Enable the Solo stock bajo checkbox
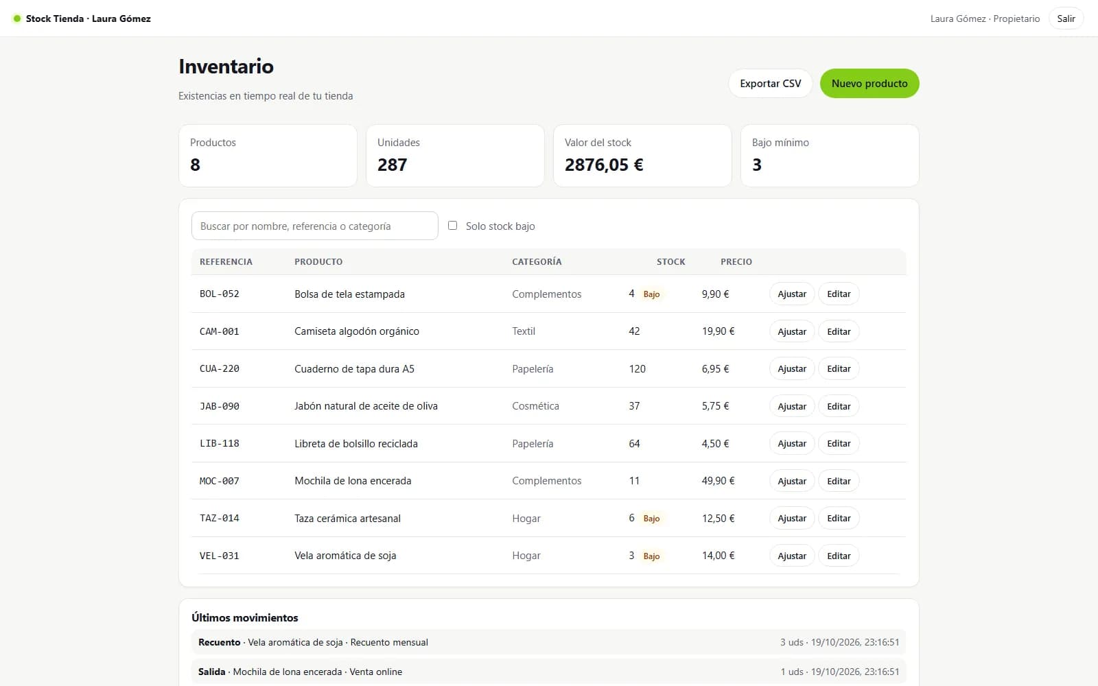Image resolution: width=1098 pixels, height=686 pixels. pos(452,225)
